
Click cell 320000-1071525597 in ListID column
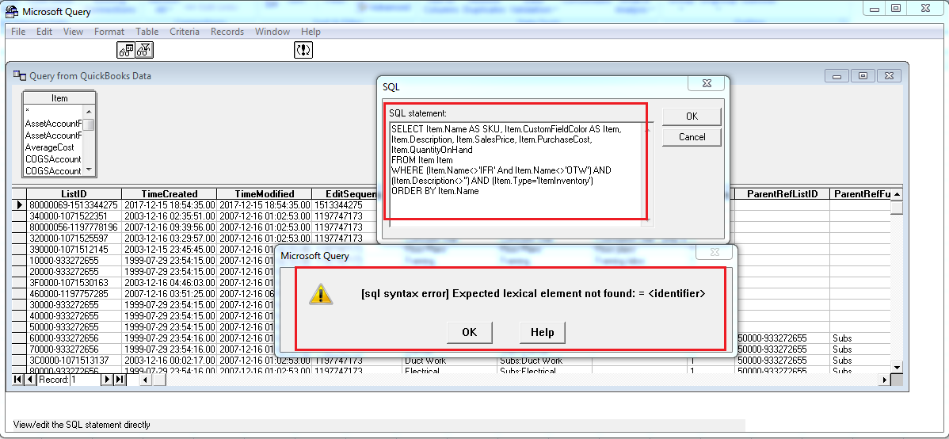click(x=74, y=239)
